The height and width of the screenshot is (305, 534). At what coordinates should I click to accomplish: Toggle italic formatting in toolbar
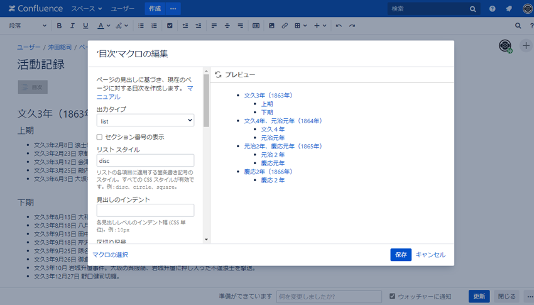(72, 26)
